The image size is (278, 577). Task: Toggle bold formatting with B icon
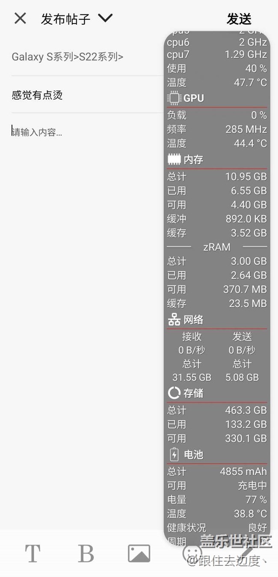86,553
